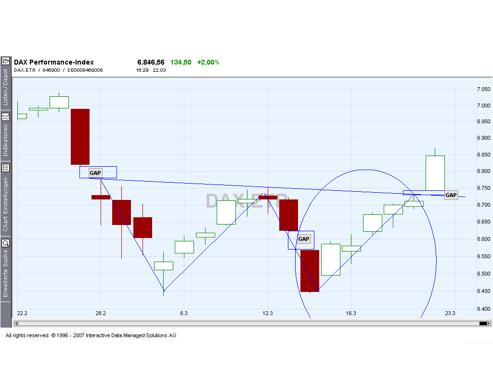Click the Erweiterte Suche magnifier icon

click(x=6, y=243)
